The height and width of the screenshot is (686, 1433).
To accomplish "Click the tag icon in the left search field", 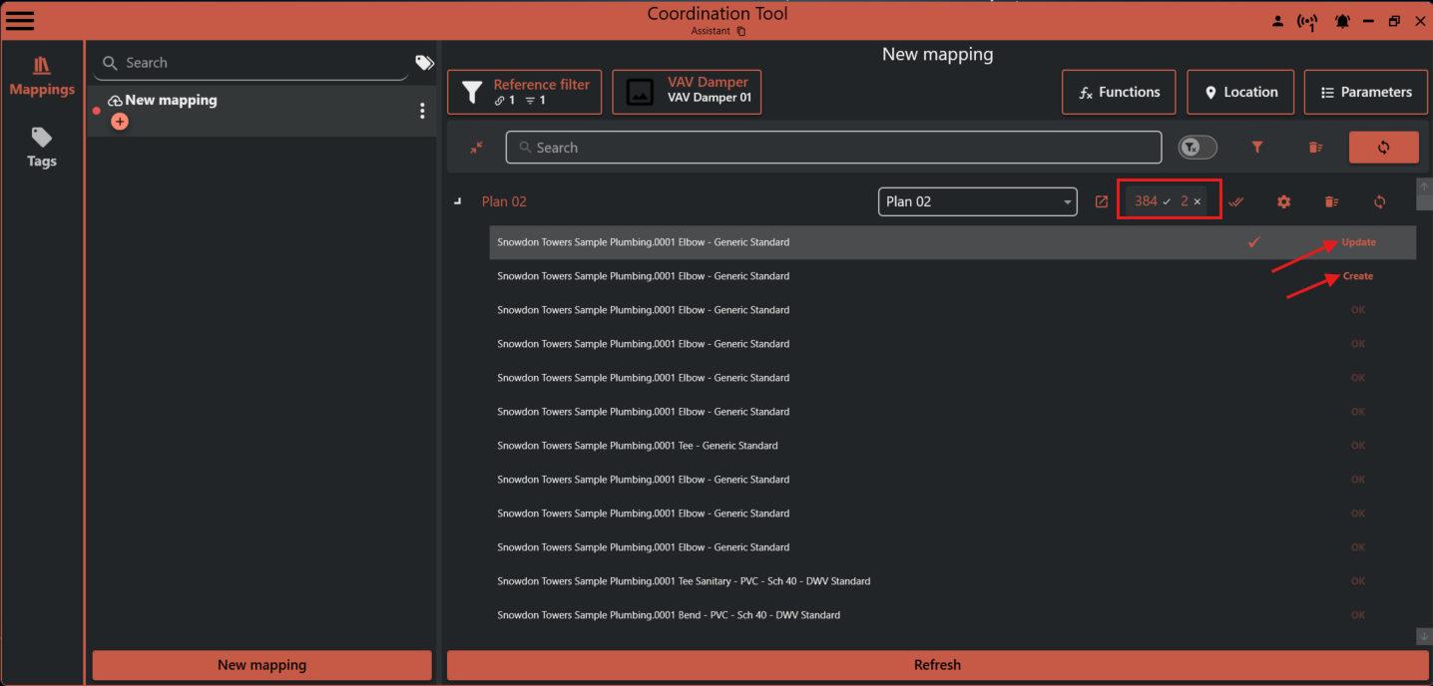I will (424, 62).
